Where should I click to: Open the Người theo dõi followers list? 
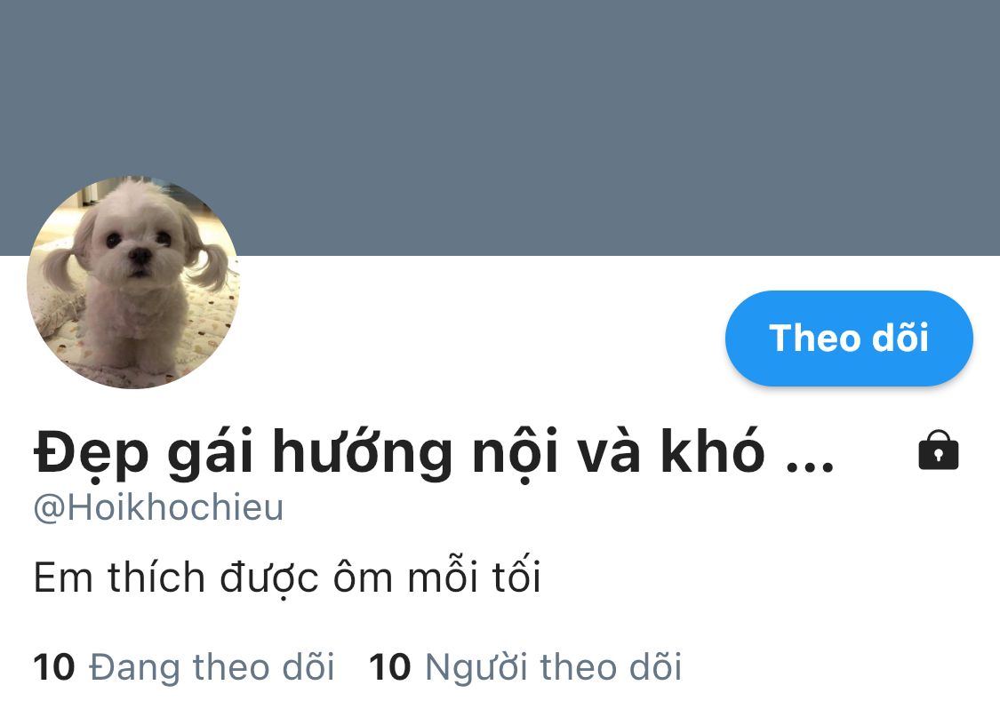(x=524, y=666)
